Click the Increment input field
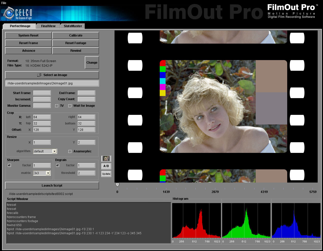 click(x=42, y=99)
